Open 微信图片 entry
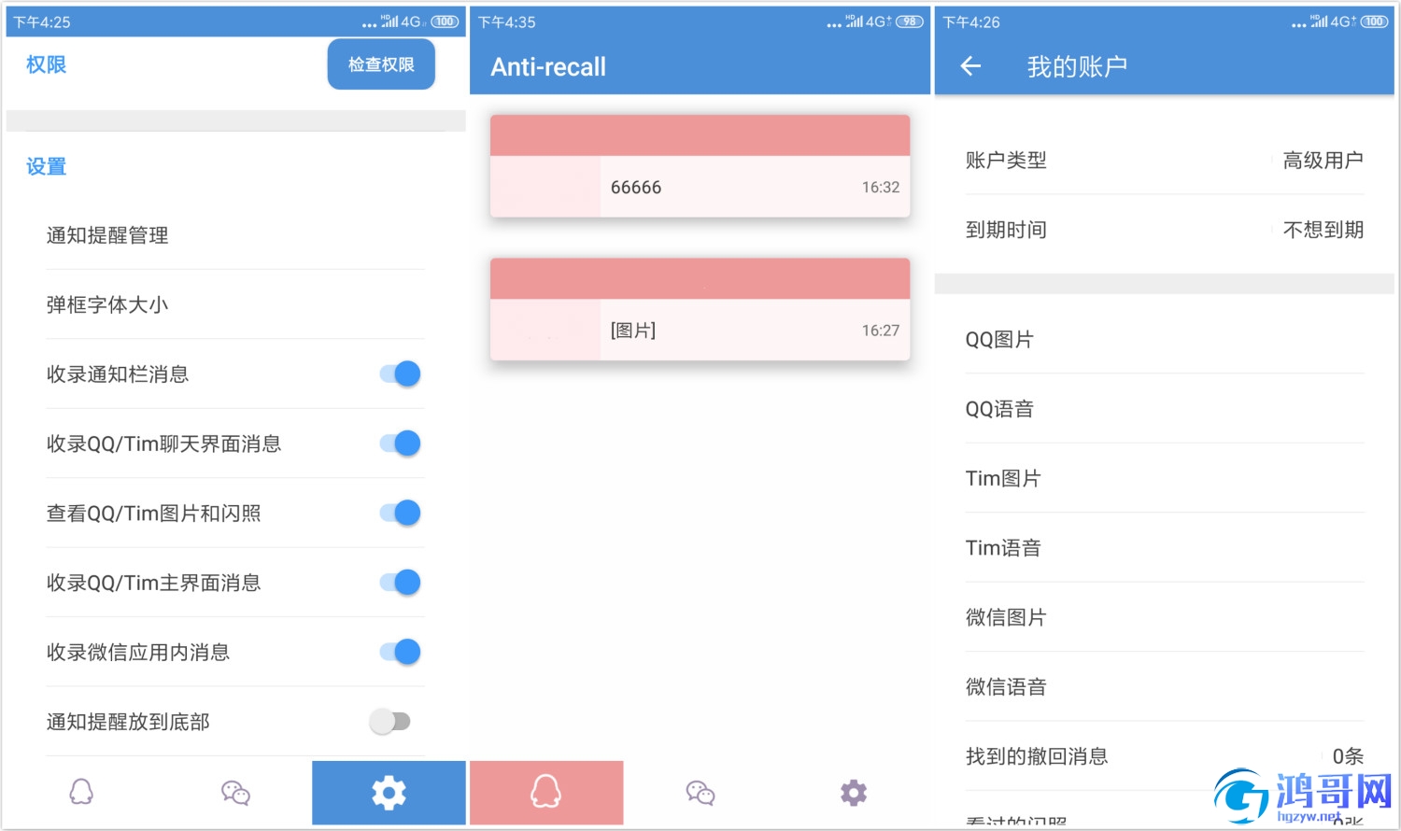 [1165, 617]
